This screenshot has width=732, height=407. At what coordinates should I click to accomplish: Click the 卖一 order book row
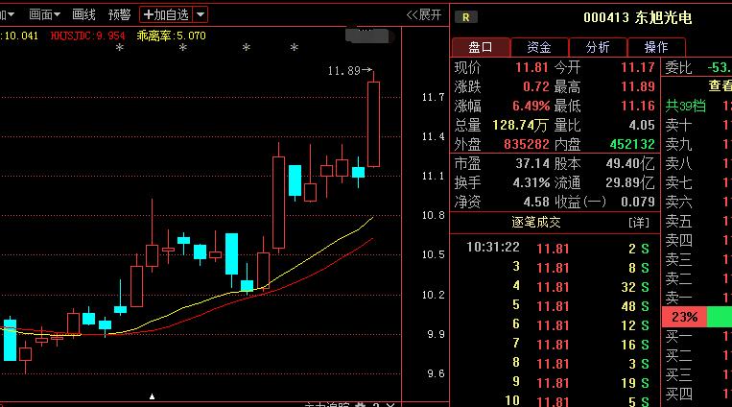click(697, 298)
